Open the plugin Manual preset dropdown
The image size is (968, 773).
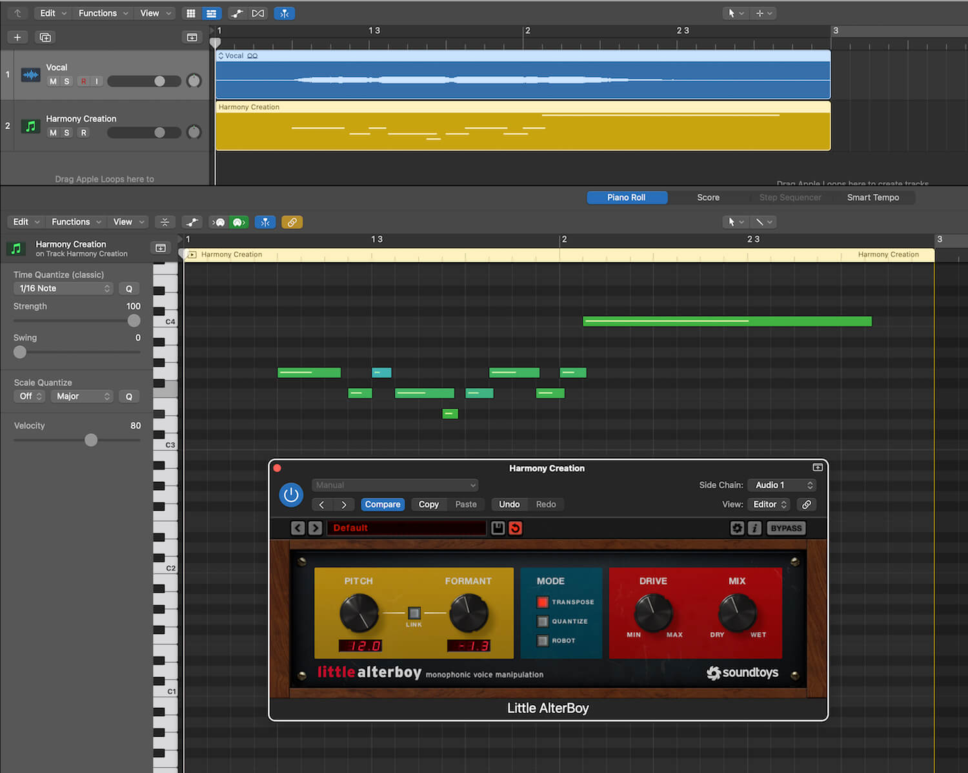tap(395, 485)
